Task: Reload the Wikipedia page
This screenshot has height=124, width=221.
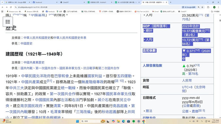Action: tap(11, 7)
